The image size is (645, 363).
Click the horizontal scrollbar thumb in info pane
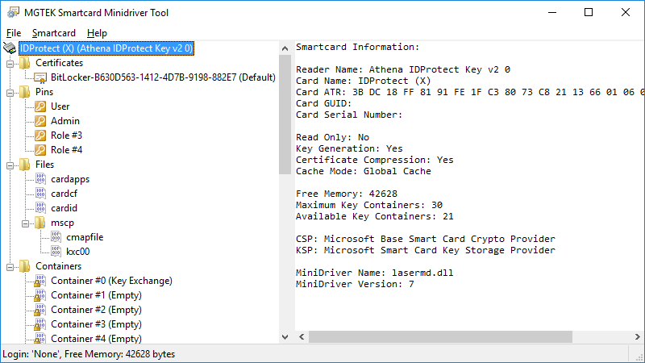(x=440, y=336)
